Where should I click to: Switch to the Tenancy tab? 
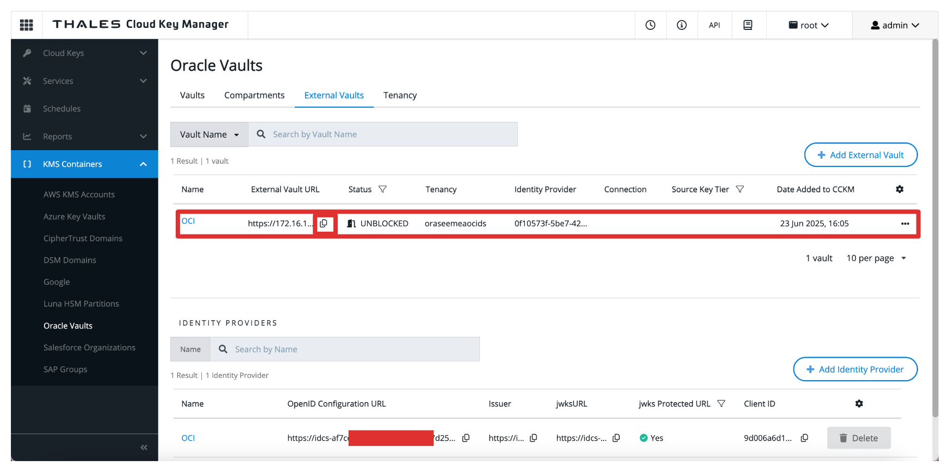(400, 95)
